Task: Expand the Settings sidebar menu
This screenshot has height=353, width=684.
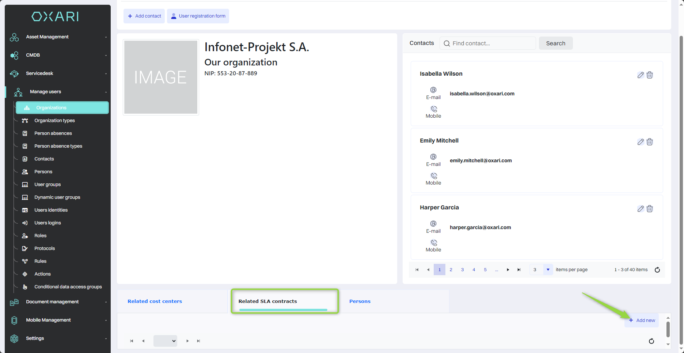Action: click(58, 338)
